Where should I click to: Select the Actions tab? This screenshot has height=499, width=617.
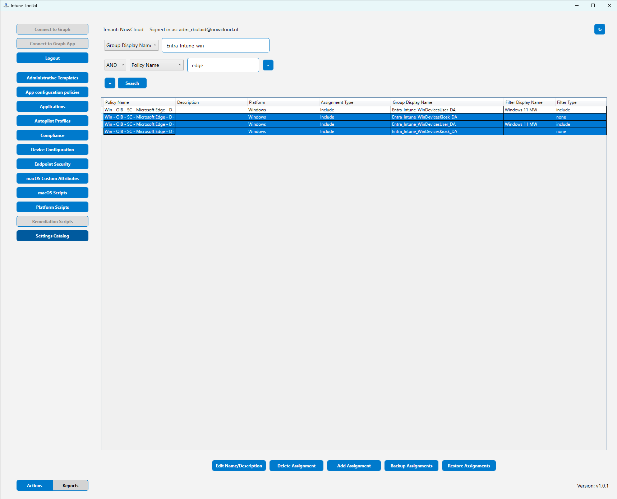tap(34, 486)
